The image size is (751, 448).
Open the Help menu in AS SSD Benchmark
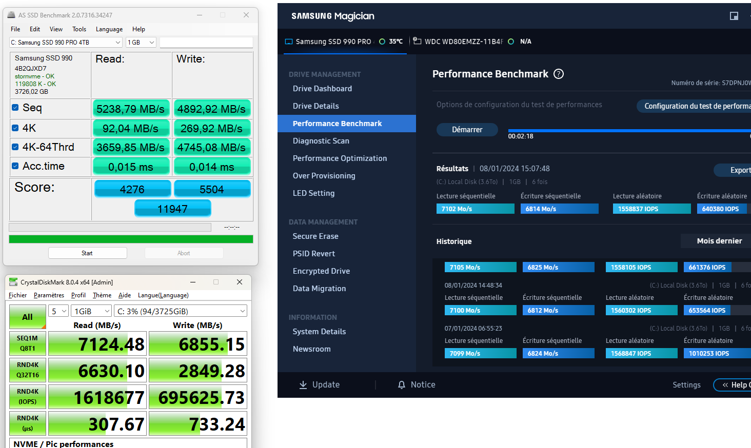(x=139, y=29)
